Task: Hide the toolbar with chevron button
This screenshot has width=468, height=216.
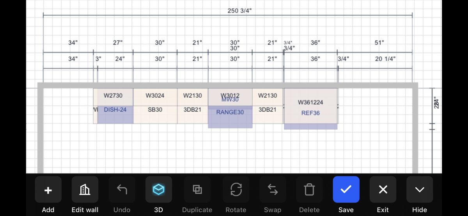Action: [x=420, y=190]
